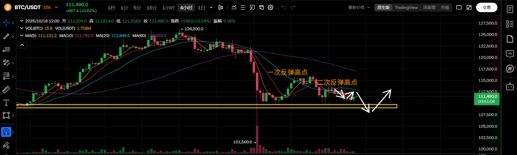Toggle the magnet snap mode
The image size is (517, 155).
(6, 132)
